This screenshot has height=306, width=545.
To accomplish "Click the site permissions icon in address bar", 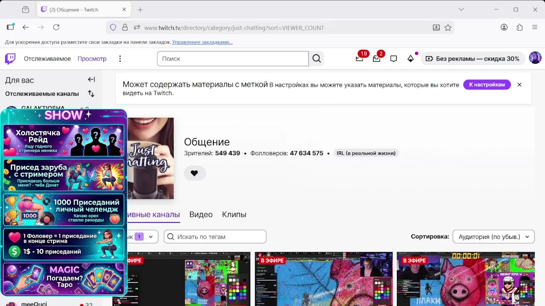I will point(137,27).
